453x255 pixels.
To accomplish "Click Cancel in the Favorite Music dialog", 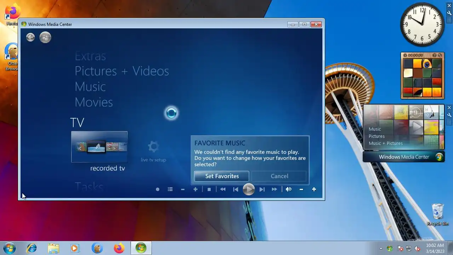I will pyautogui.click(x=279, y=176).
